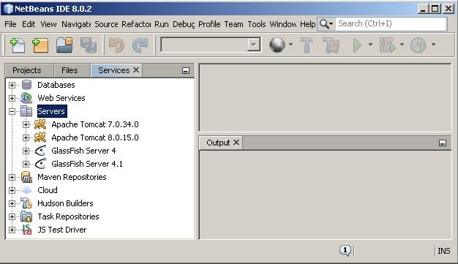This screenshot has height=264, width=458.
Task: Open the Refactor menu
Action: coord(136,24)
